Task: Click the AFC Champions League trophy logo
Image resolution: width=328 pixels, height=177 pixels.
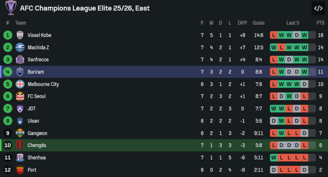Action: (x=11, y=8)
